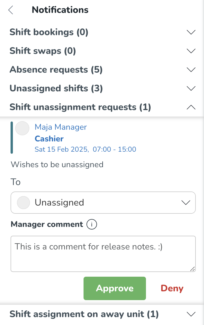This screenshot has width=204, height=325.
Task: Collapse Shift unassignment requests chevron
Action: [191, 107]
